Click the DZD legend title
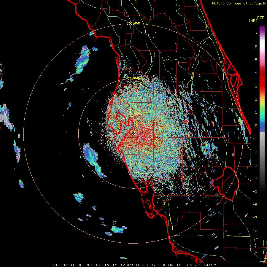This screenshot has height=267, width=267. click(x=261, y=18)
